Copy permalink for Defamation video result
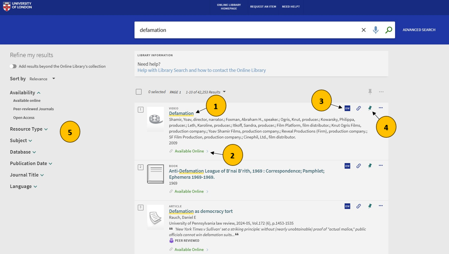Image resolution: width=449 pixels, height=254 pixels. (358, 108)
